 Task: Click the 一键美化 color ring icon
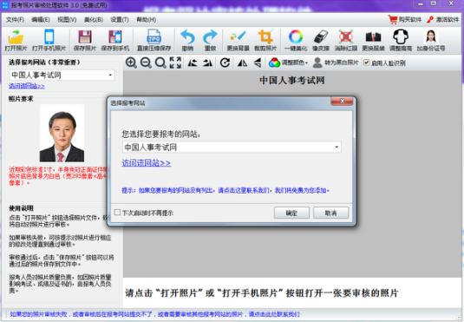(x=296, y=36)
